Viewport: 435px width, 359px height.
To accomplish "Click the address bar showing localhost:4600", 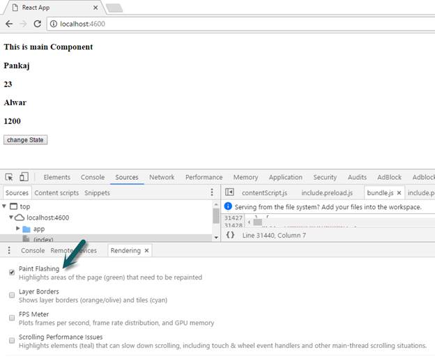I will point(241,24).
